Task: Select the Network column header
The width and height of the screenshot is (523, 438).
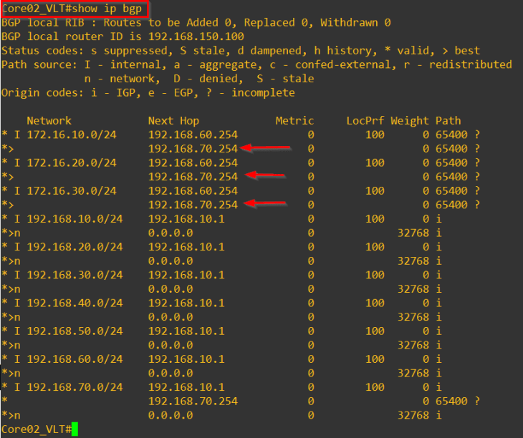Action: click(49, 120)
